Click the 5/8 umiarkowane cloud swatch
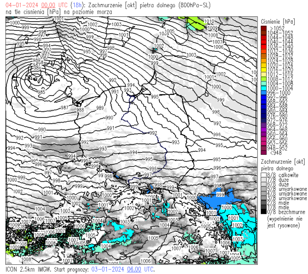 pos(263,189)
